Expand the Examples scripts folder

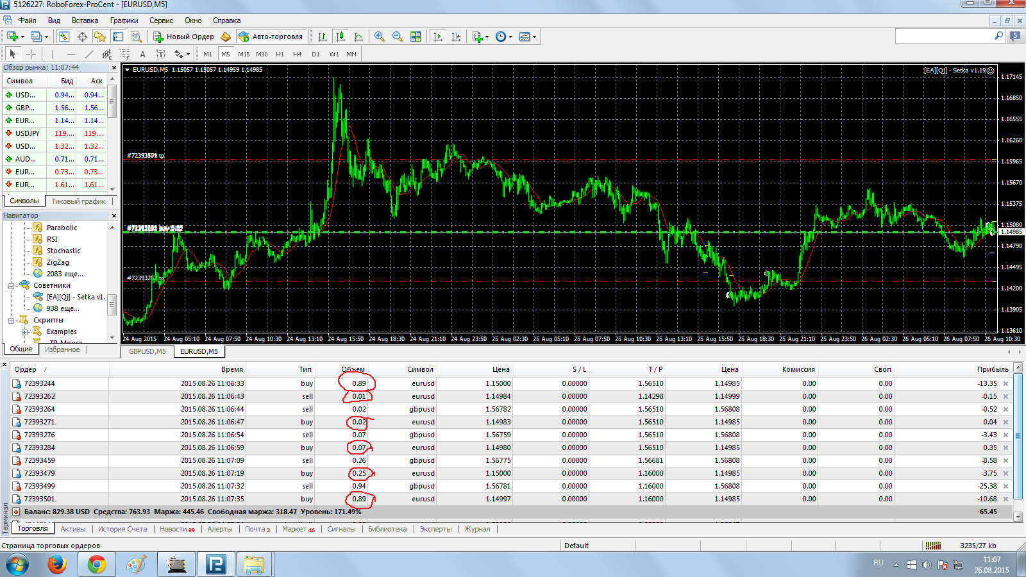pos(24,332)
